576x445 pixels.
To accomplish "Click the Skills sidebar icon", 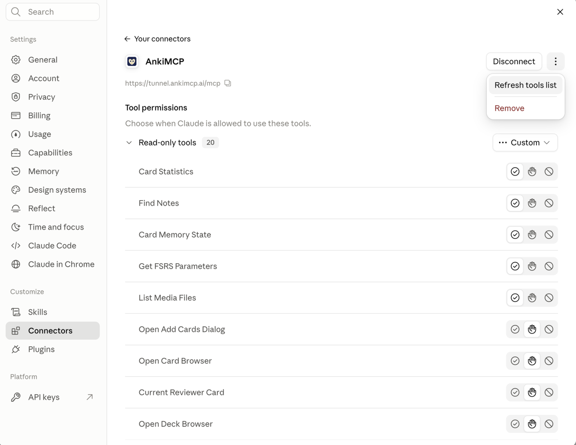I will point(16,312).
